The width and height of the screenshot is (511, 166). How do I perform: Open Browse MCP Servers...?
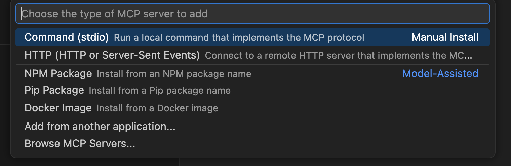(80, 144)
